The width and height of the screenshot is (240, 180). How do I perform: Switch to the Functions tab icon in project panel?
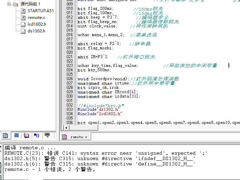tap(37, 135)
